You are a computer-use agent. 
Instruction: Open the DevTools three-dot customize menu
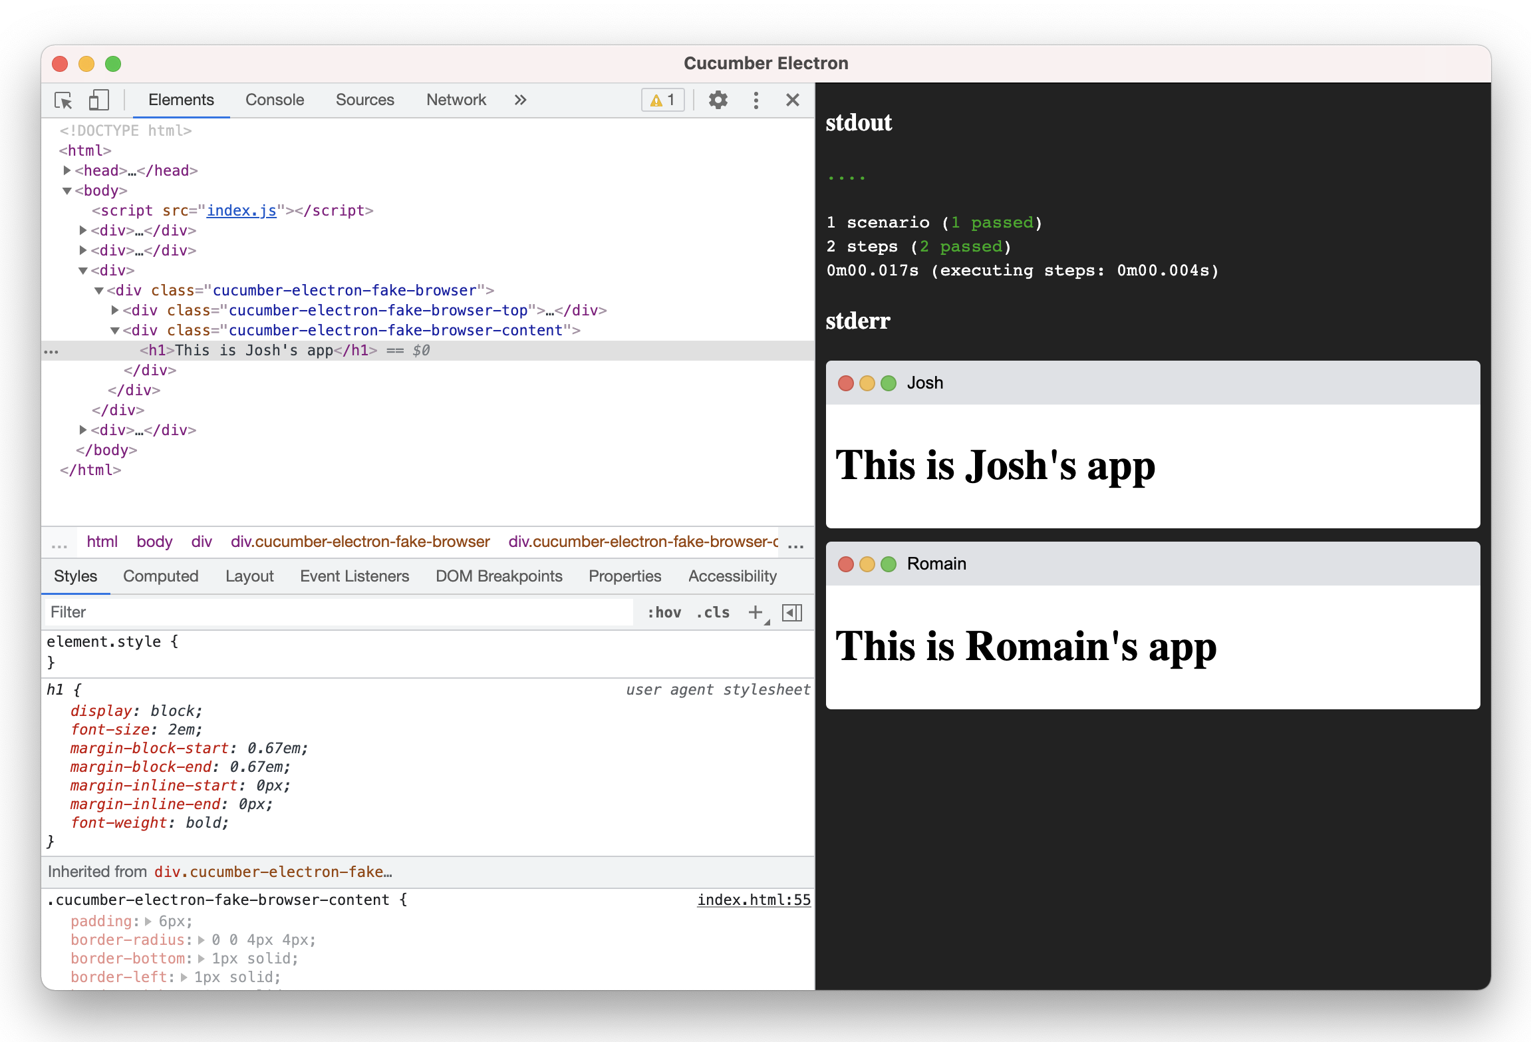[x=756, y=100]
